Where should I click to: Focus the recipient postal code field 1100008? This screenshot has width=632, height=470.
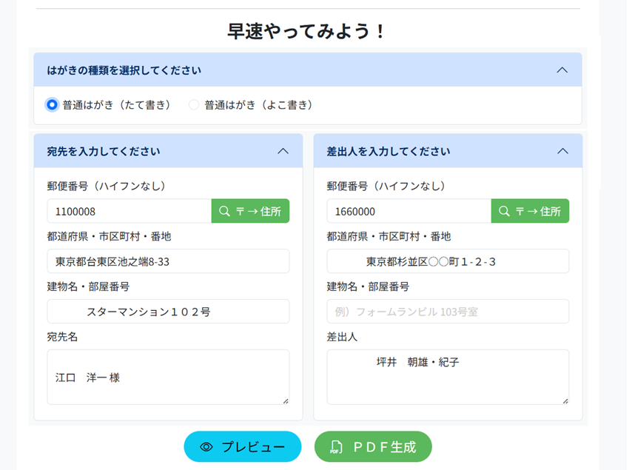pyautogui.click(x=130, y=211)
